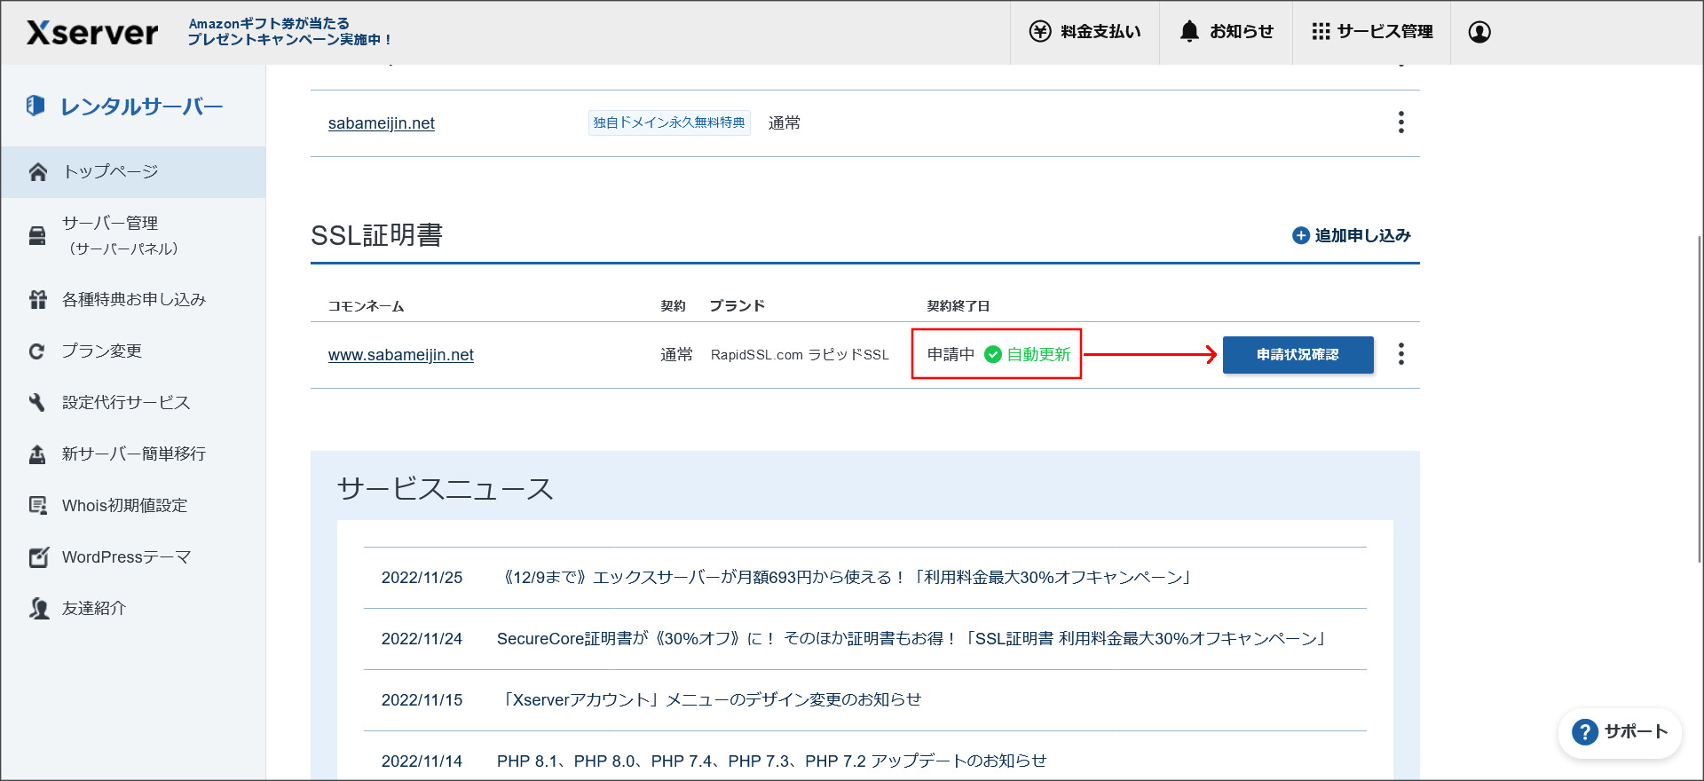Open the user account icon menu
The image size is (1704, 781).
1479,32
